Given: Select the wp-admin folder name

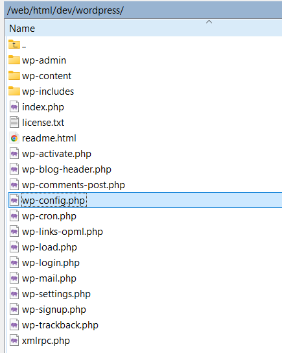Looking at the screenshot, I should pyautogui.click(x=44, y=60).
